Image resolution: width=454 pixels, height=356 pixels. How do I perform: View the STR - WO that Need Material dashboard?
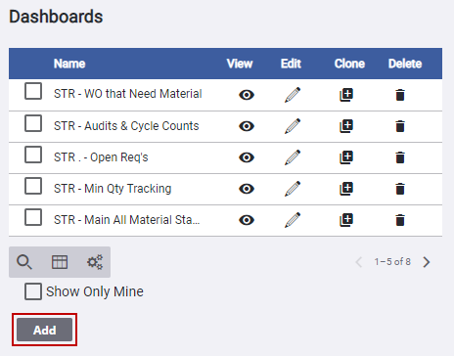(247, 95)
